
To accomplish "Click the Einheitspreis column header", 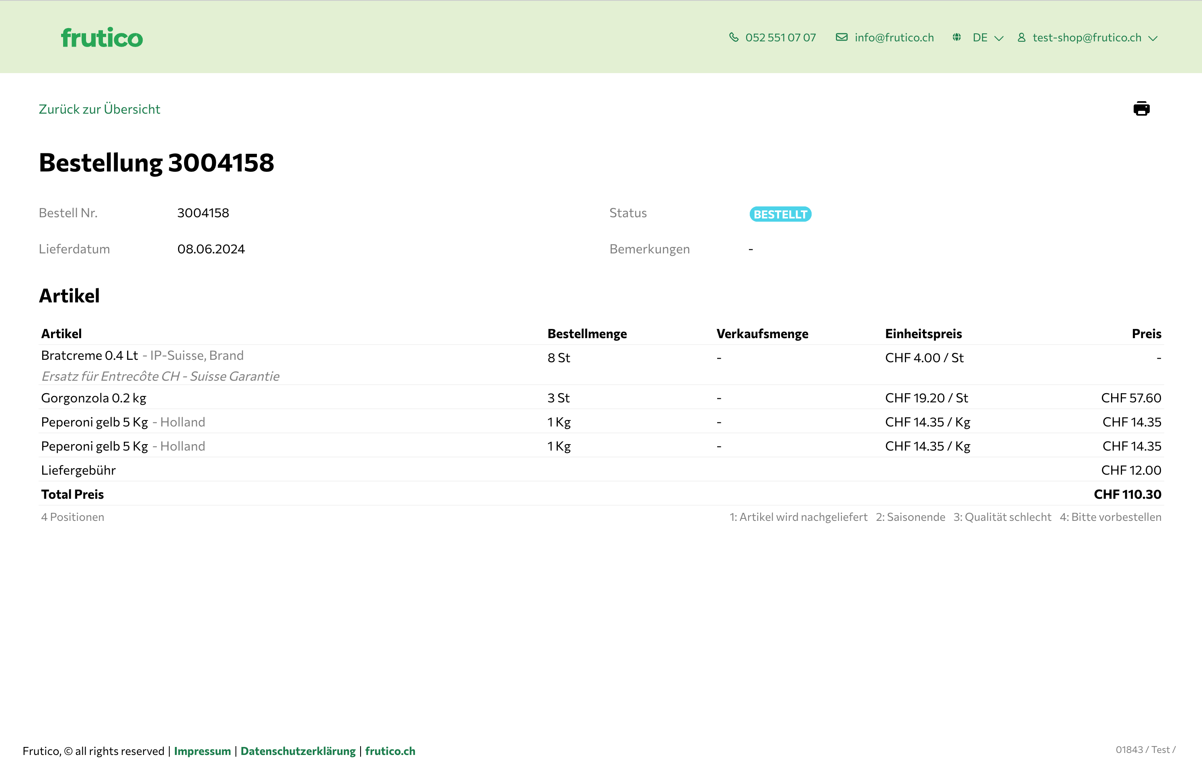I will click(x=923, y=334).
